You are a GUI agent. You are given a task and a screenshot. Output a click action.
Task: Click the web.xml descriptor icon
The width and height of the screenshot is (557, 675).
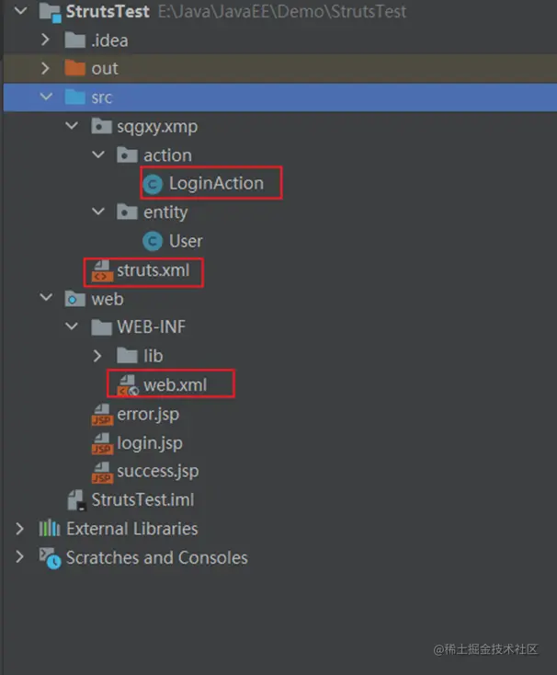[x=128, y=385]
